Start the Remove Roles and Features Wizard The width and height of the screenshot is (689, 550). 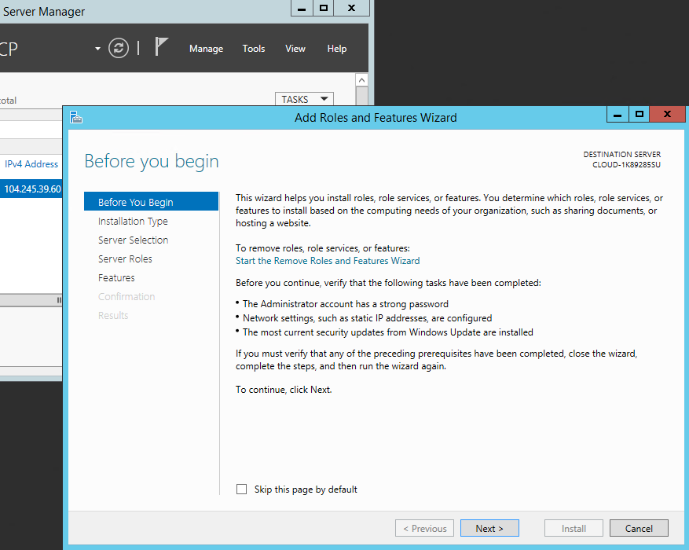[x=328, y=261]
